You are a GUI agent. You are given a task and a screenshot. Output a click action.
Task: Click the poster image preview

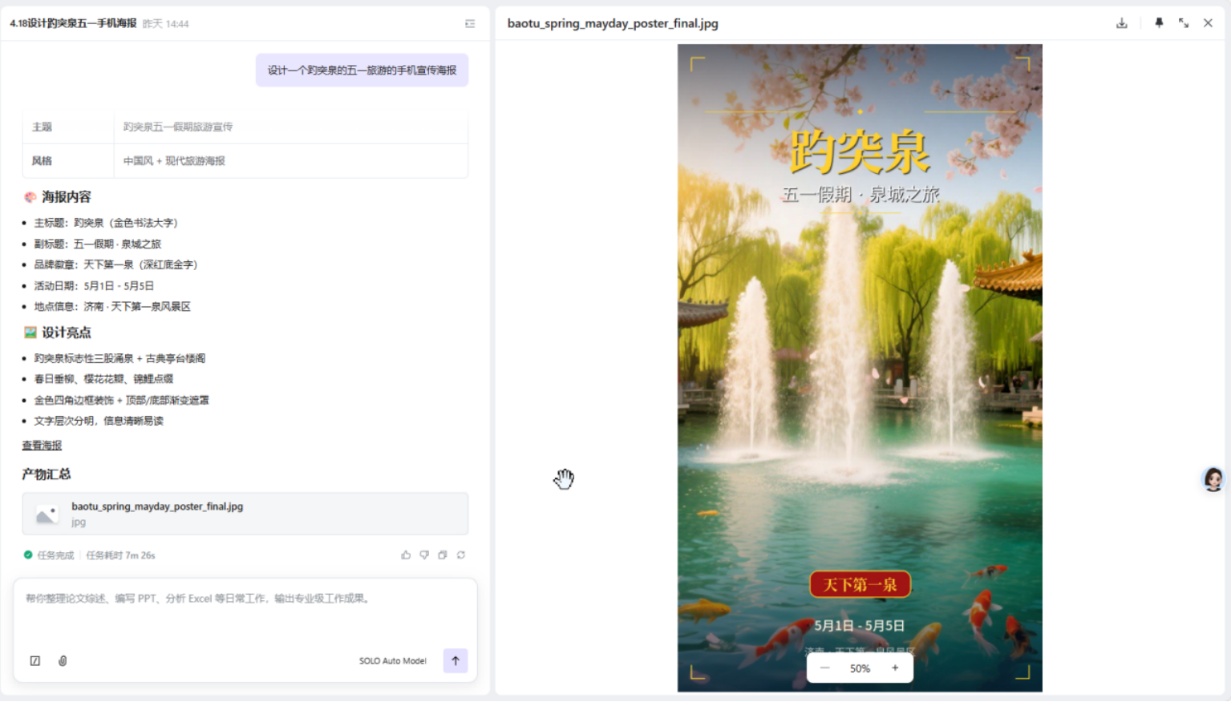tap(860, 361)
